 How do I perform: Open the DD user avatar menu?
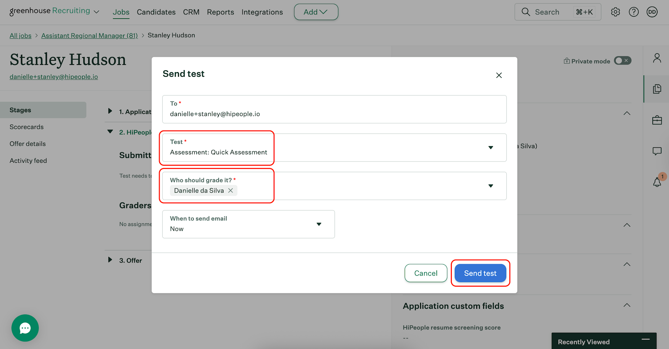652,12
